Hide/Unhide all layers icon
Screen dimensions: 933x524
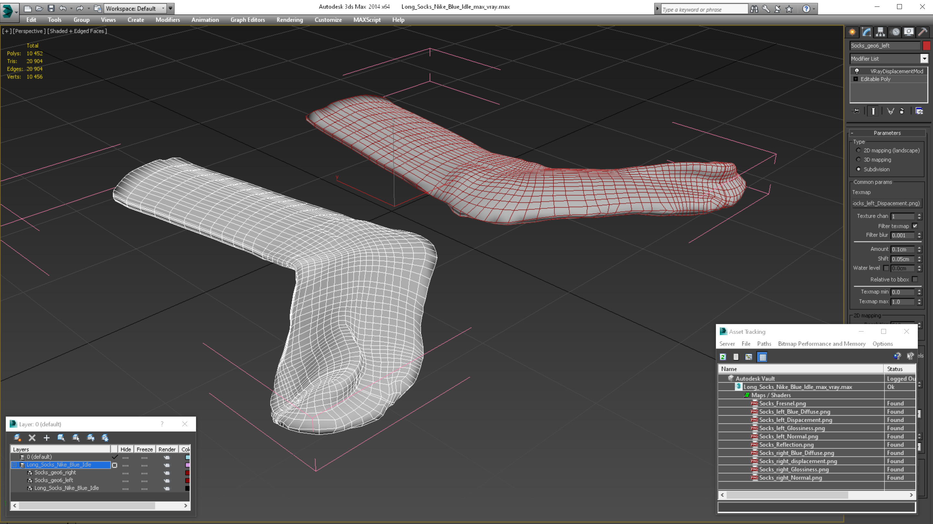pyautogui.click(x=91, y=438)
